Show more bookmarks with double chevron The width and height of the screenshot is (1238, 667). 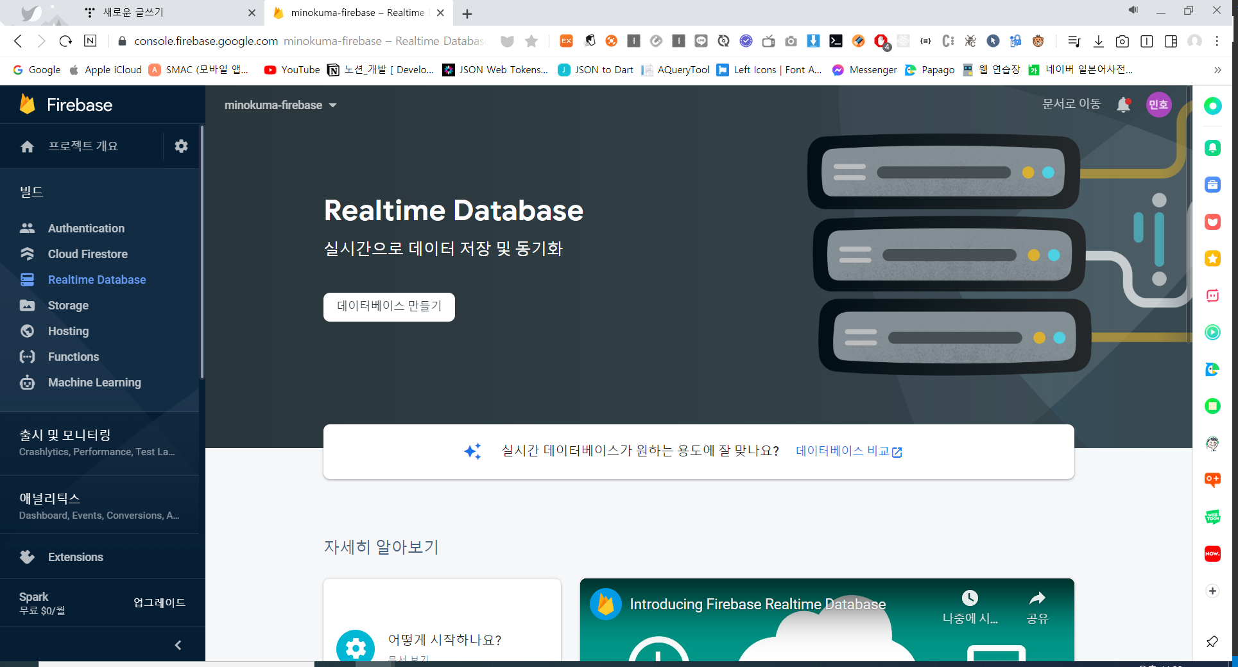(x=1217, y=69)
